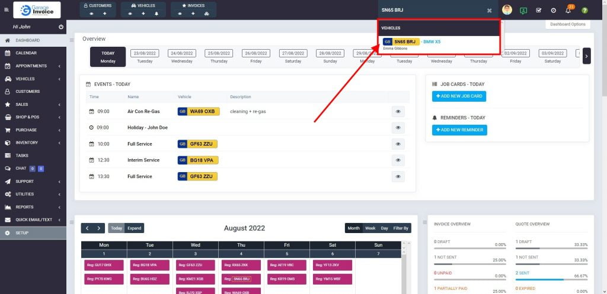
Task: Add a new vehicle with plus icon
Action: coord(143,14)
